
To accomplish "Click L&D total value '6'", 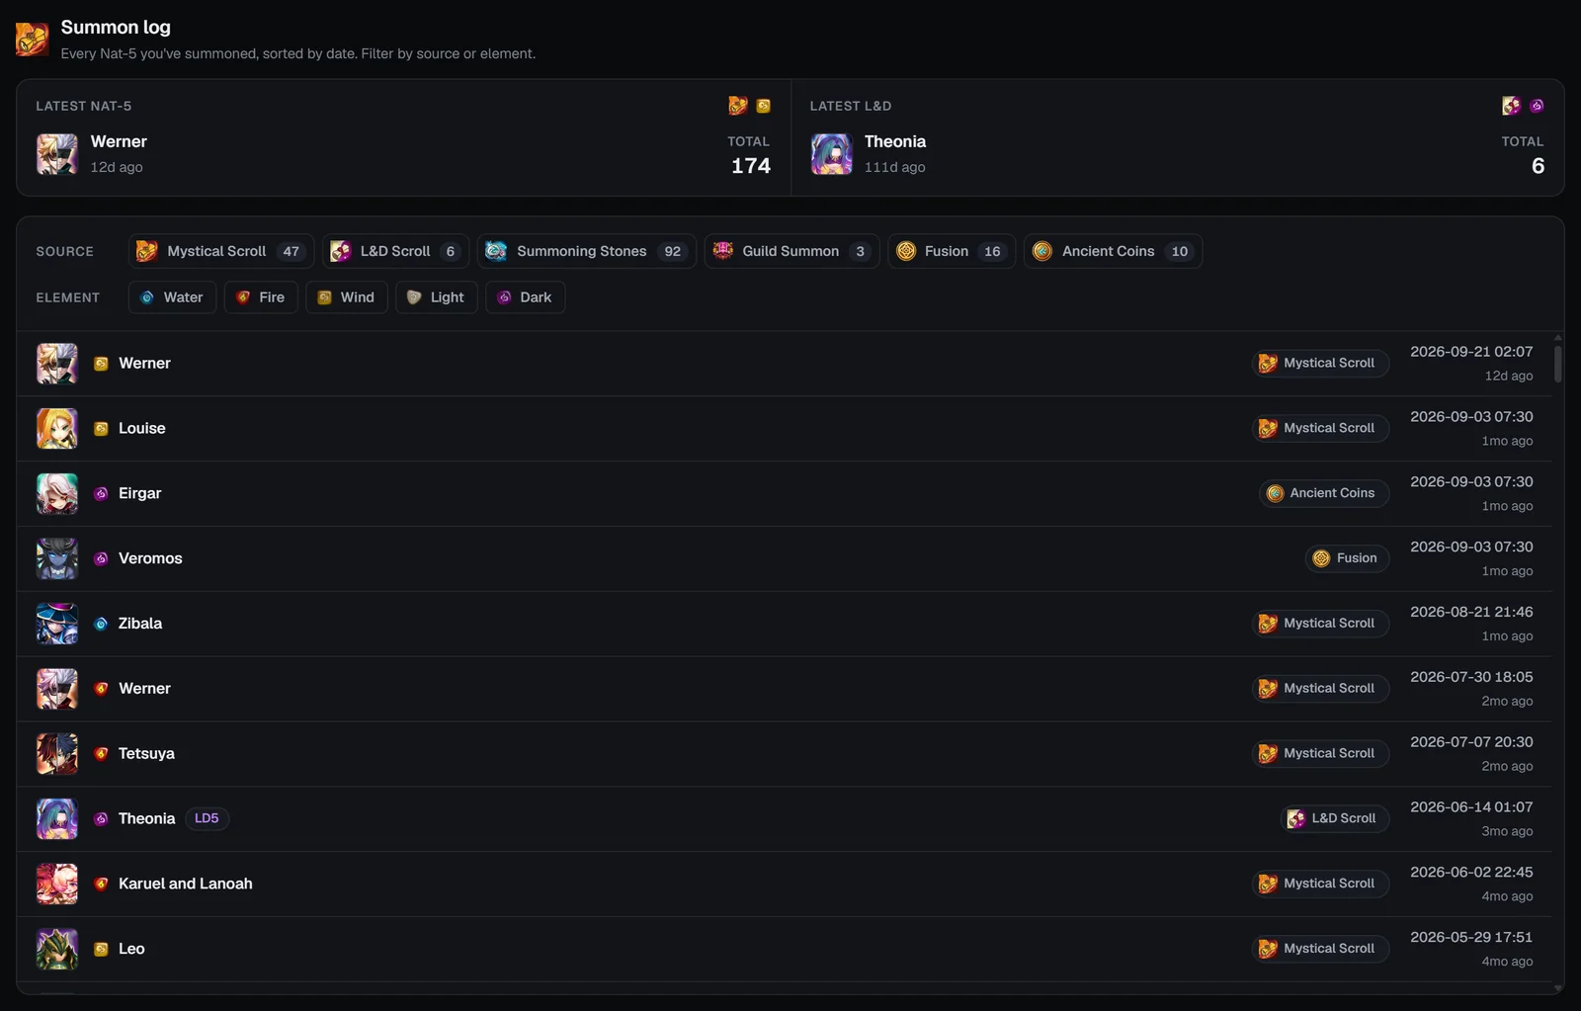I will (1538, 166).
